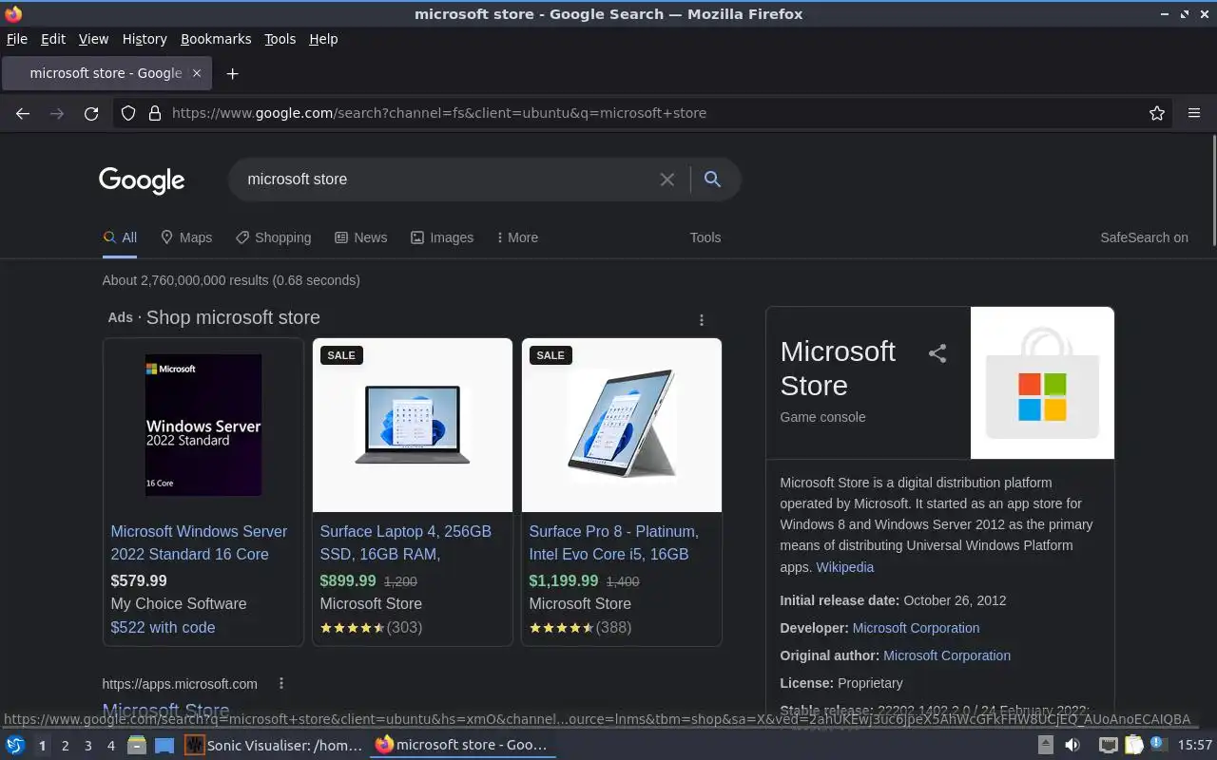This screenshot has width=1217, height=760.
Task: Select the News search tab
Action: tap(361, 237)
